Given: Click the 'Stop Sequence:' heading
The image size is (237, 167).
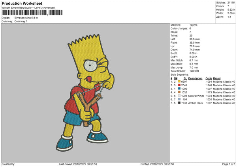Looking at the screenshot, I should pyautogui.click(x=180, y=75).
